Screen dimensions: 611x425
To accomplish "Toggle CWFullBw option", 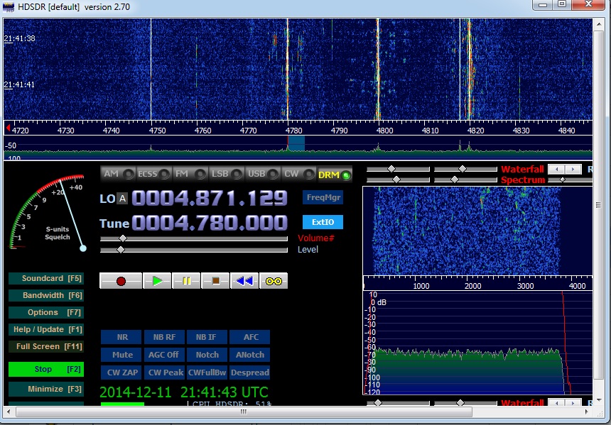I will tap(207, 372).
